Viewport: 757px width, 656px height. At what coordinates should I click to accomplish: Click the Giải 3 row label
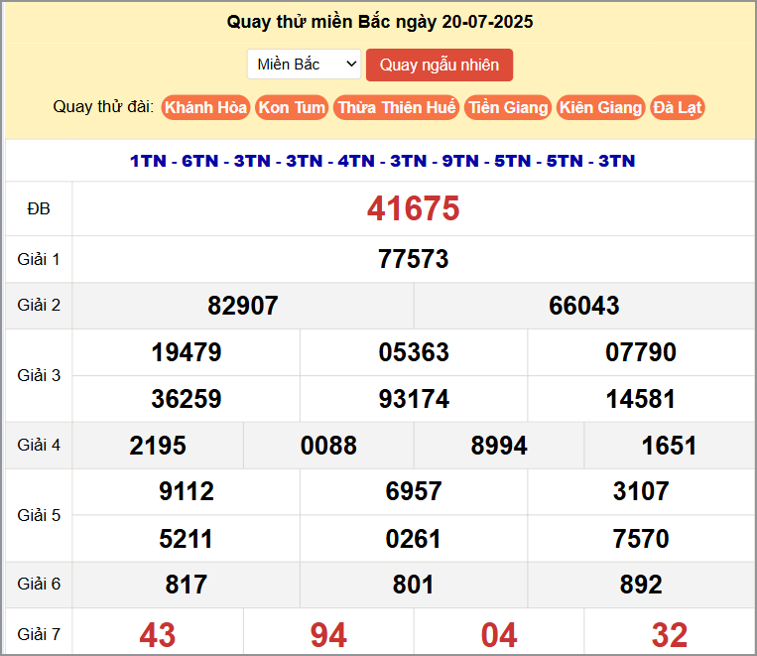(x=39, y=375)
